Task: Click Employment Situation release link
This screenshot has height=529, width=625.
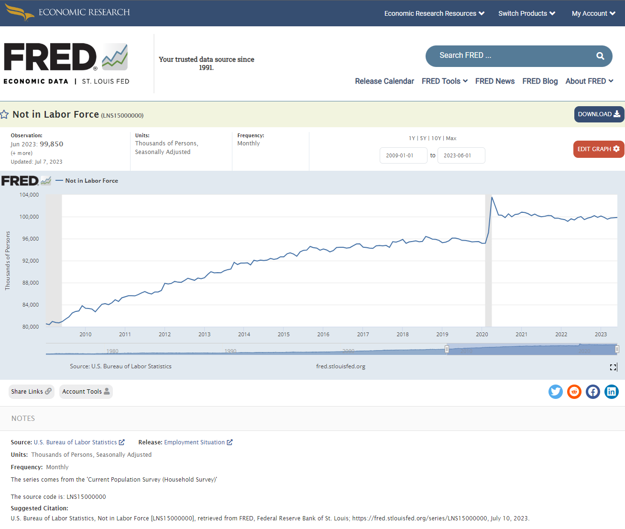Action: pos(194,442)
